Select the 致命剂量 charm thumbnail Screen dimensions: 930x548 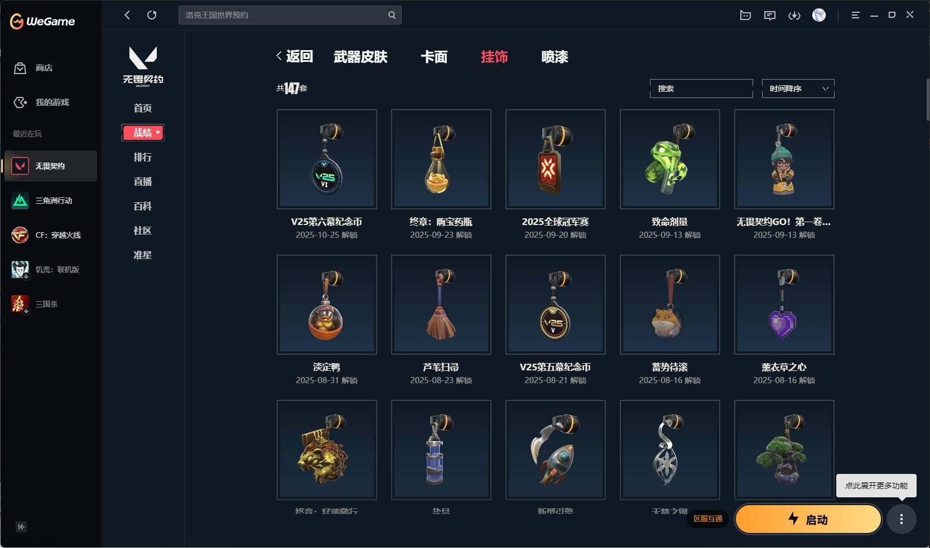pos(669,159)
